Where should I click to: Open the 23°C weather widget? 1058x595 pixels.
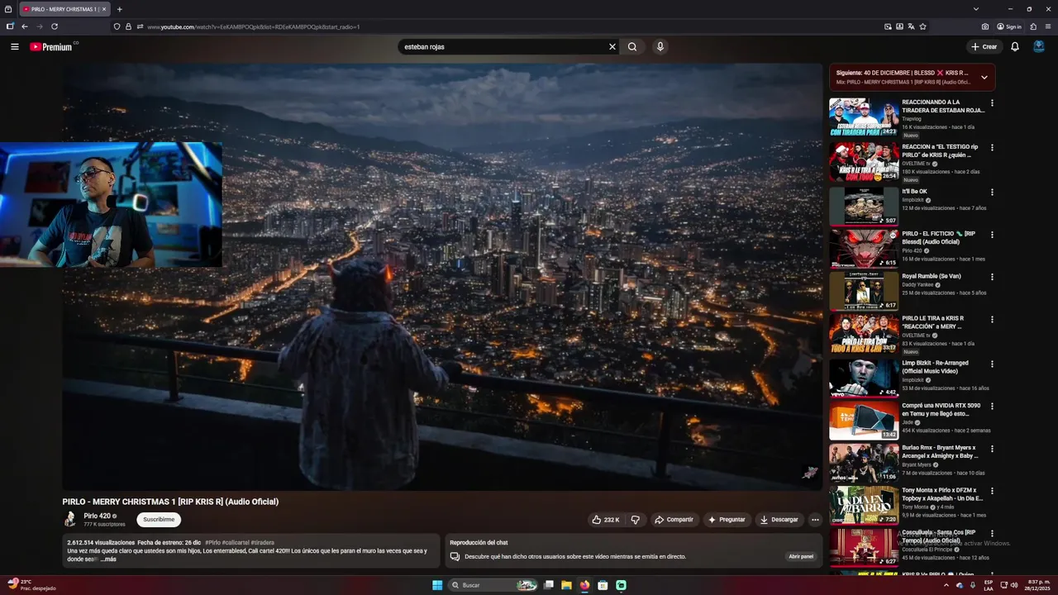tap(32, 585)
